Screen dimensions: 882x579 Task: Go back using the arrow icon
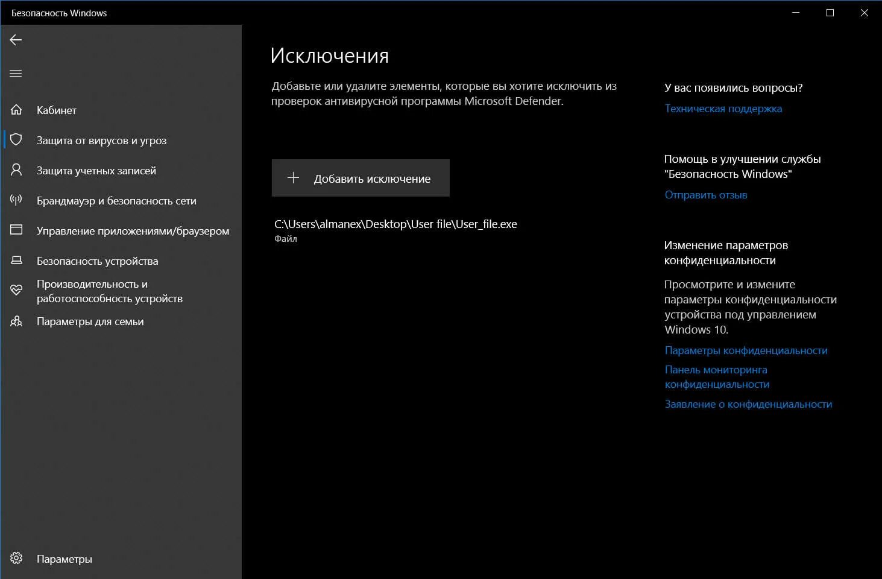[16, 40]
